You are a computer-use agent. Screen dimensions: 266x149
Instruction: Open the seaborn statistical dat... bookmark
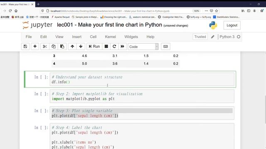pyautogui.click(x=142, y=17)
